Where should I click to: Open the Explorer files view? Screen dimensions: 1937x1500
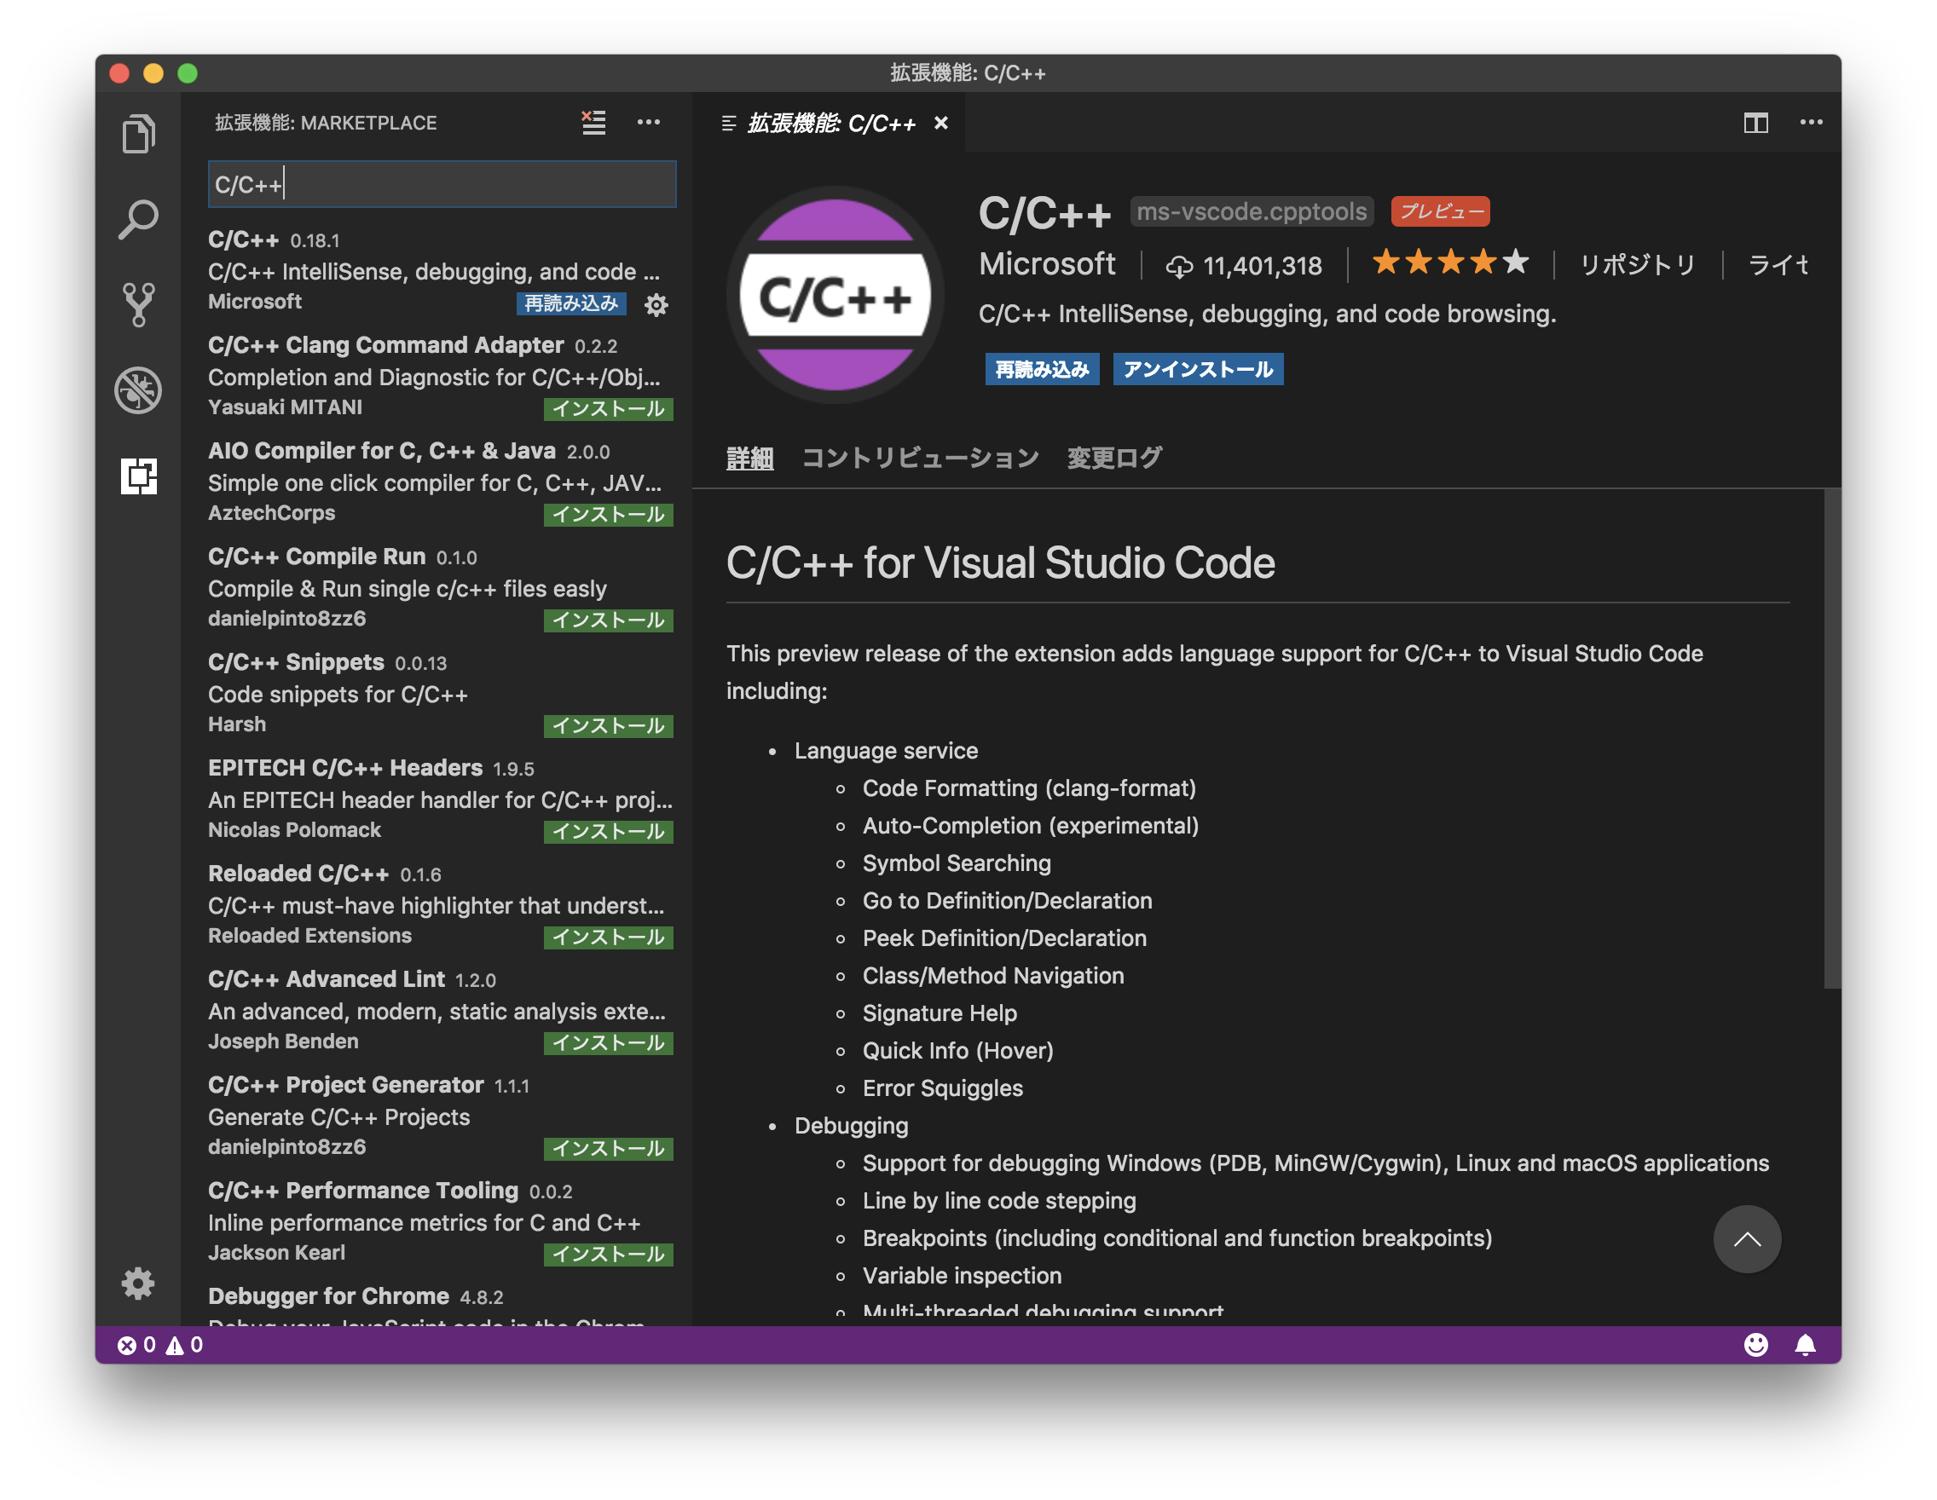[138, 134]
